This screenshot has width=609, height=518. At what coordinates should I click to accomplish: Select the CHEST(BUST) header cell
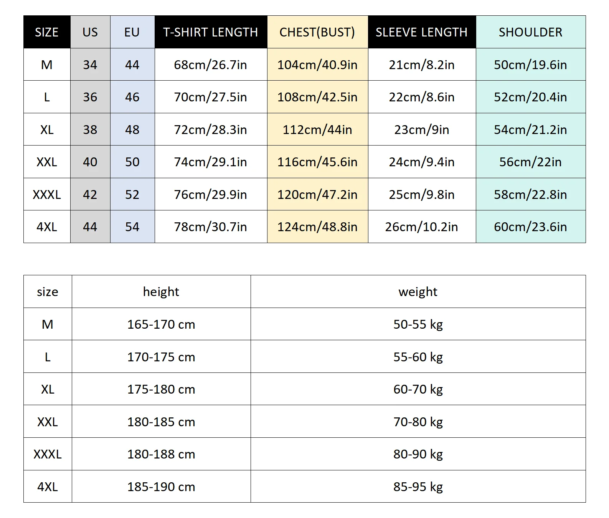coord(317,32)
